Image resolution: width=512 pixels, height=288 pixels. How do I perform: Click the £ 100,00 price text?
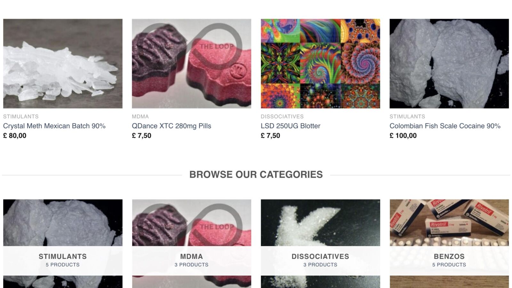(403, 135)
